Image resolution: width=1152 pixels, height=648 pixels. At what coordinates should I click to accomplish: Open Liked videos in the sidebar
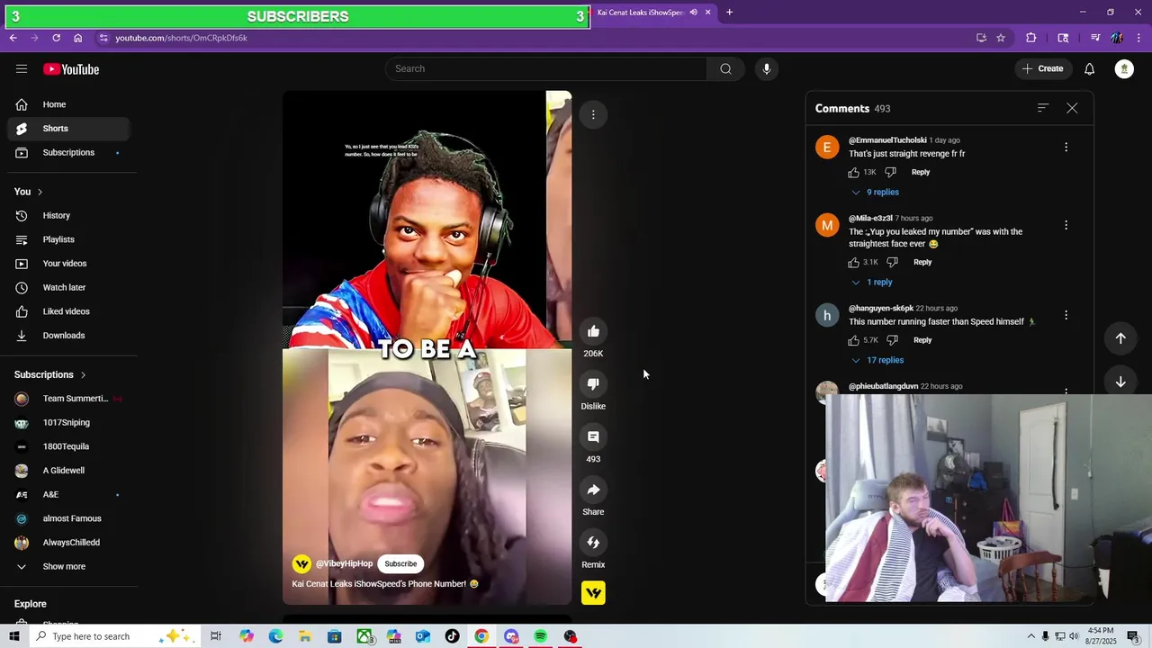(x=68, y=311)
